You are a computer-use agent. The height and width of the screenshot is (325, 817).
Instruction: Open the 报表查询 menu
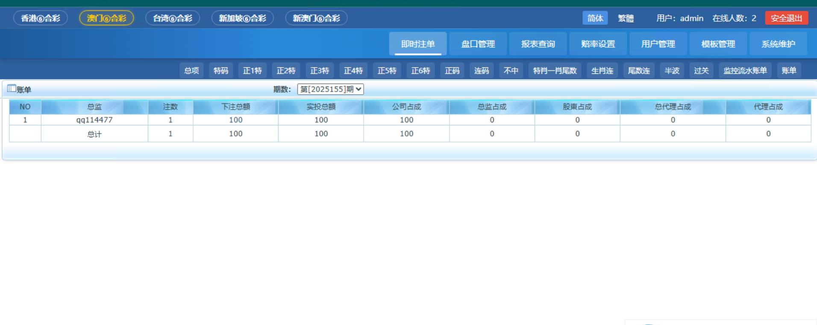[x=538, y=44]
